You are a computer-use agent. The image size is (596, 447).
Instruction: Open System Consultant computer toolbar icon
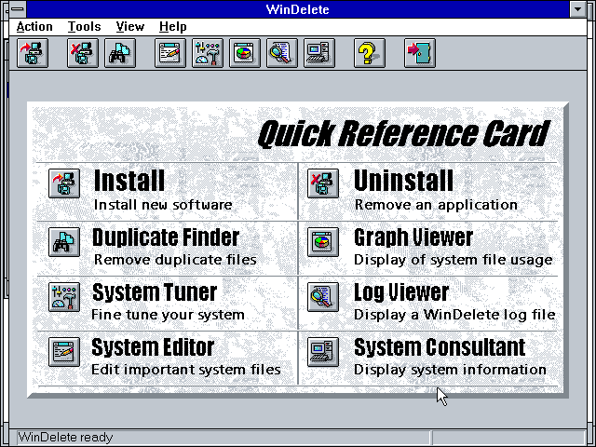click(x=318, y=53)
